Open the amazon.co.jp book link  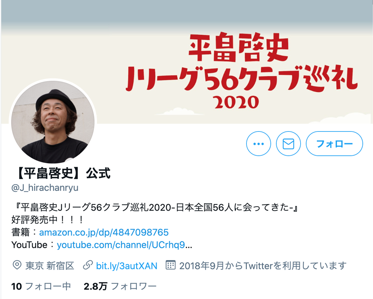pyautogui.click(x=104, y=232)
